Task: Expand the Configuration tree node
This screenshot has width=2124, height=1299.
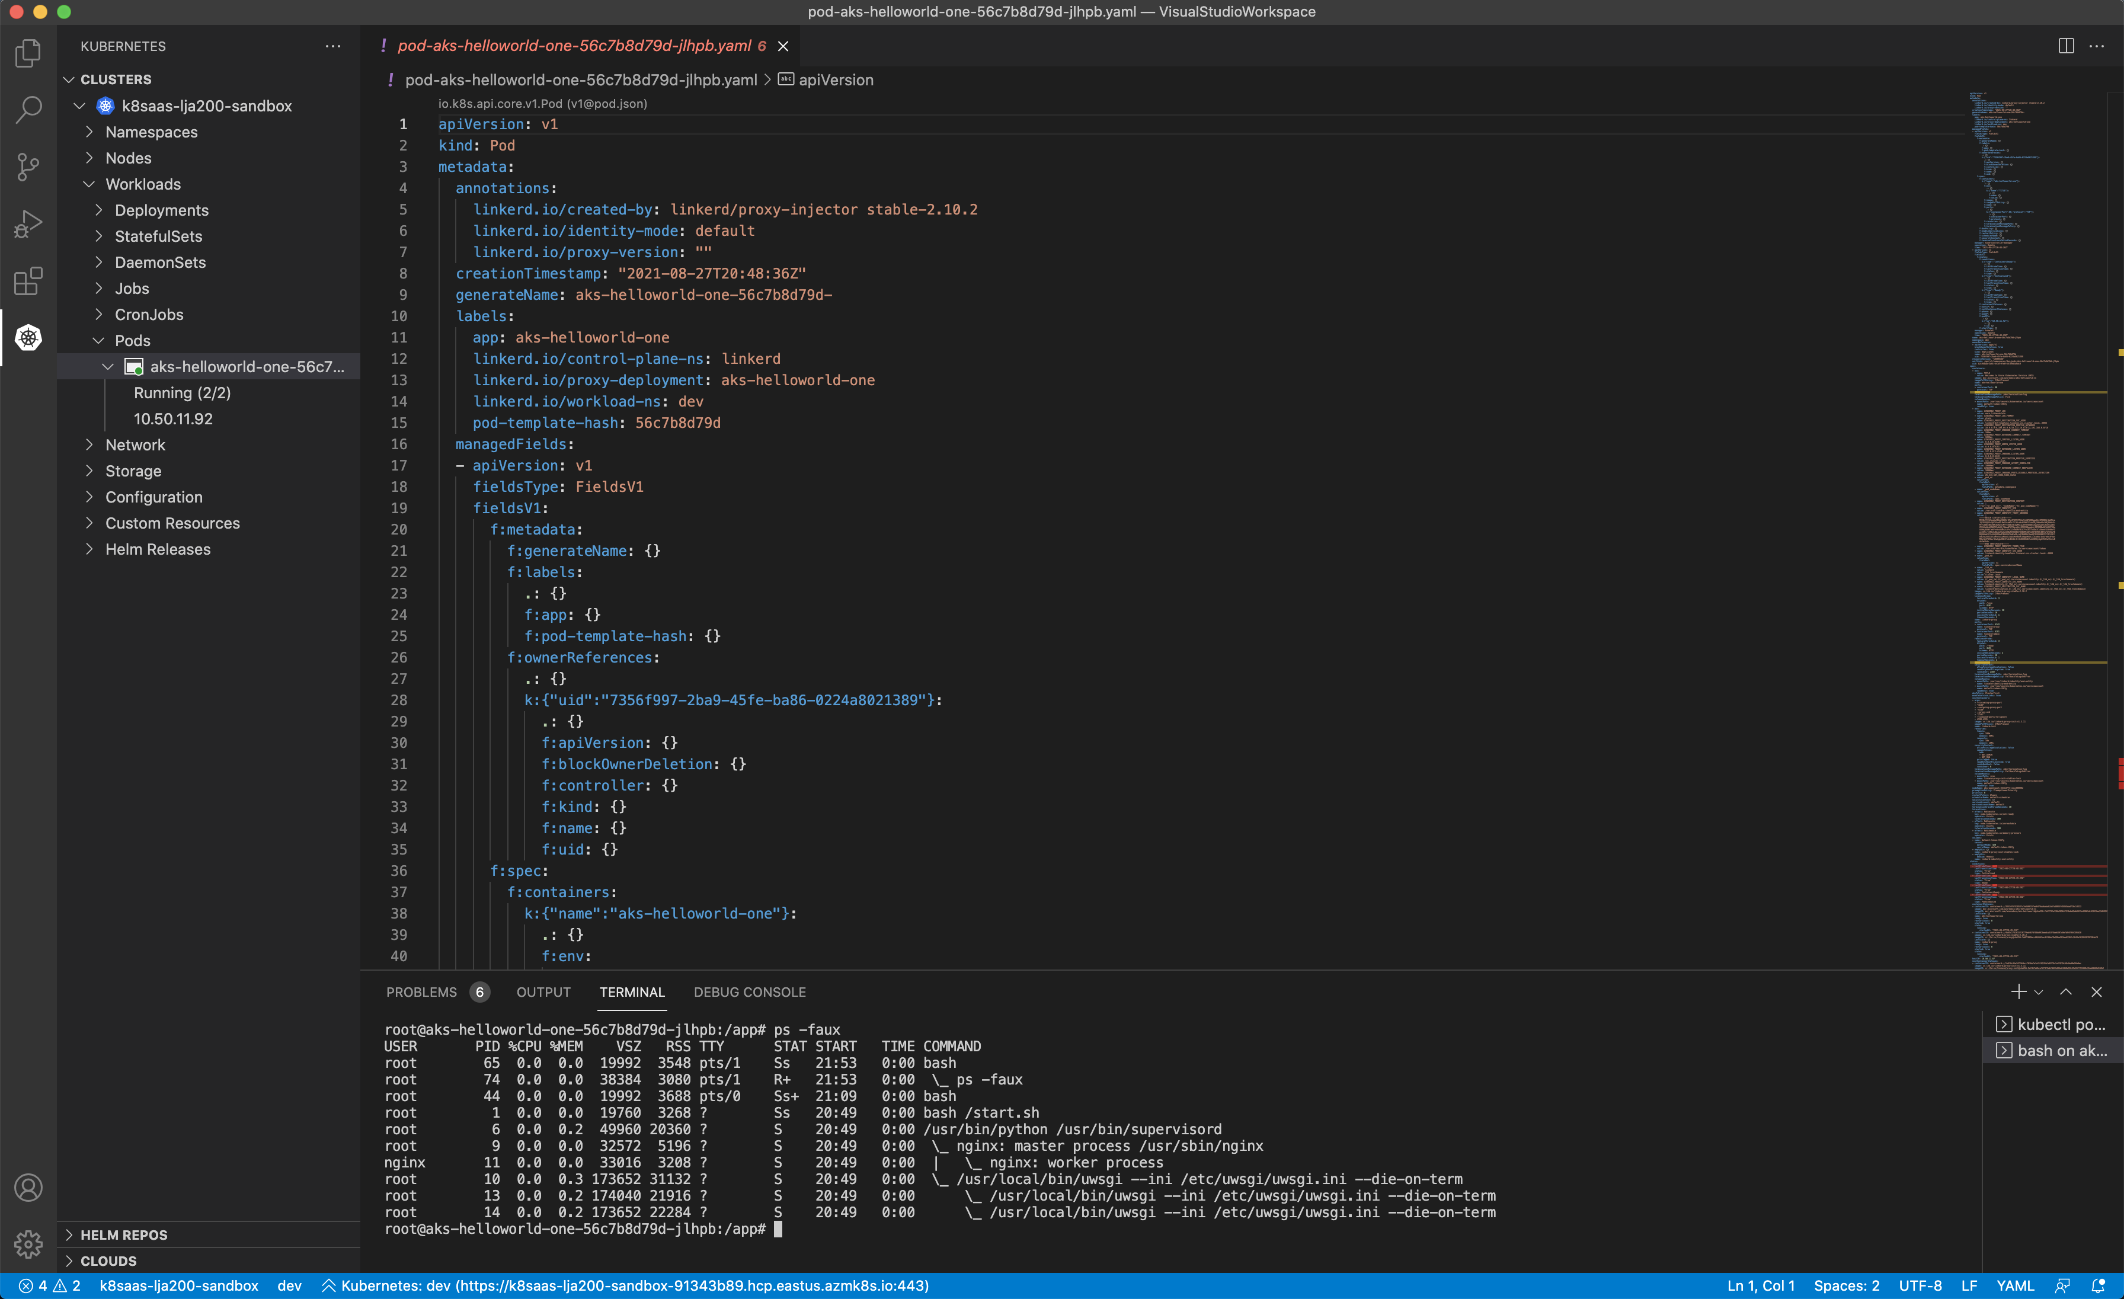Action: click(89, 497)
